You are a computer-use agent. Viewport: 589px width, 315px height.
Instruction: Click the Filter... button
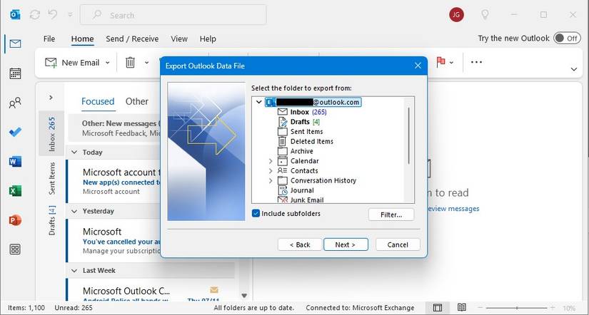coord(391,215)
